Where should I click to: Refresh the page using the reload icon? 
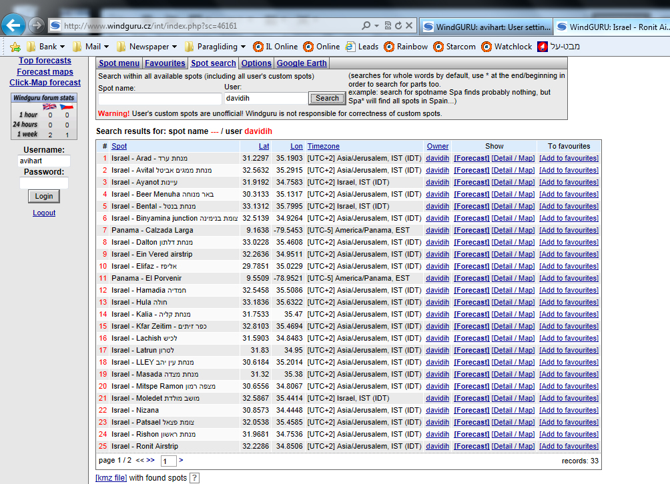click(398, 25)
